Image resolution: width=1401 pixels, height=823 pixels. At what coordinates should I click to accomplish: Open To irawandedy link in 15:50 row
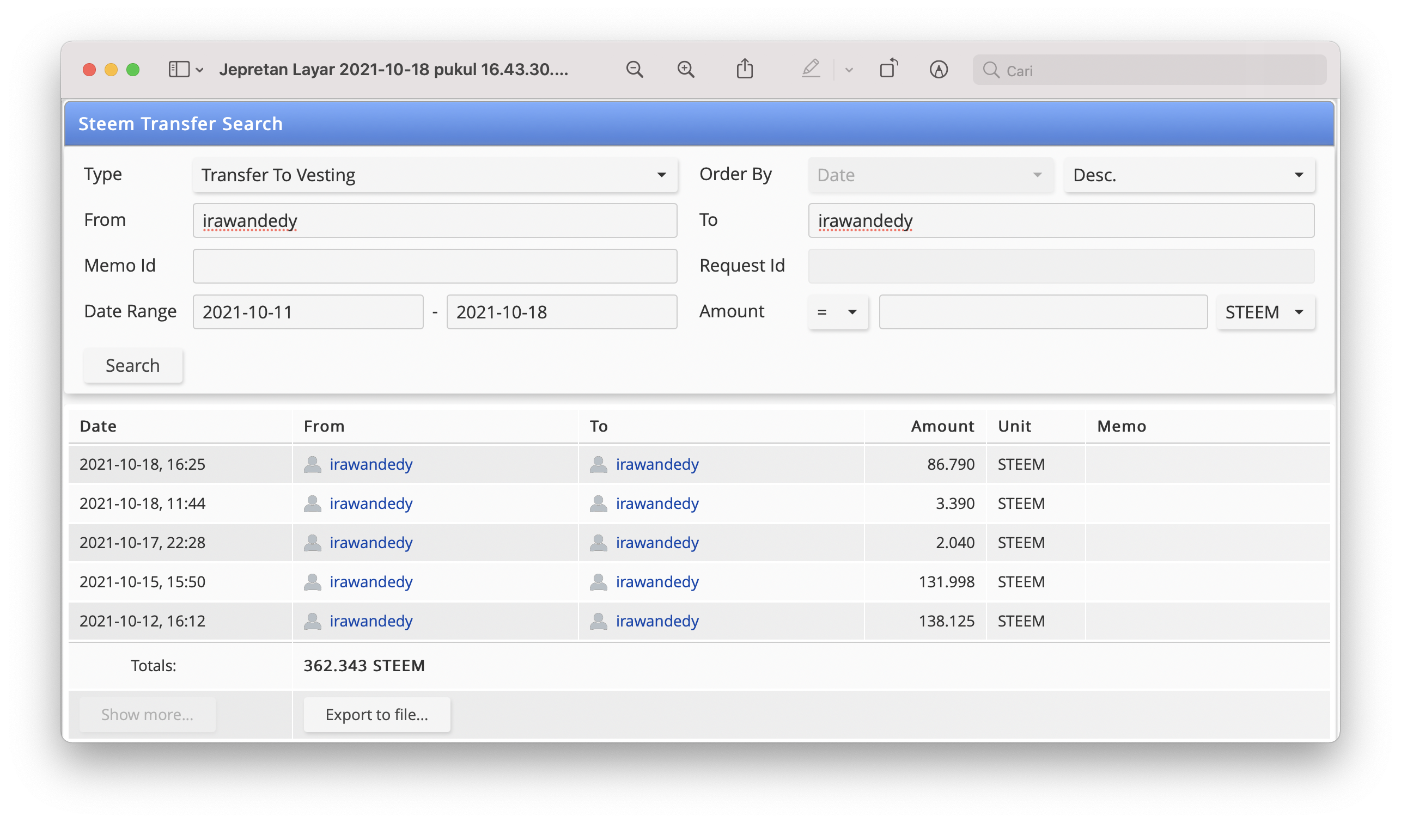pos(657,581)
